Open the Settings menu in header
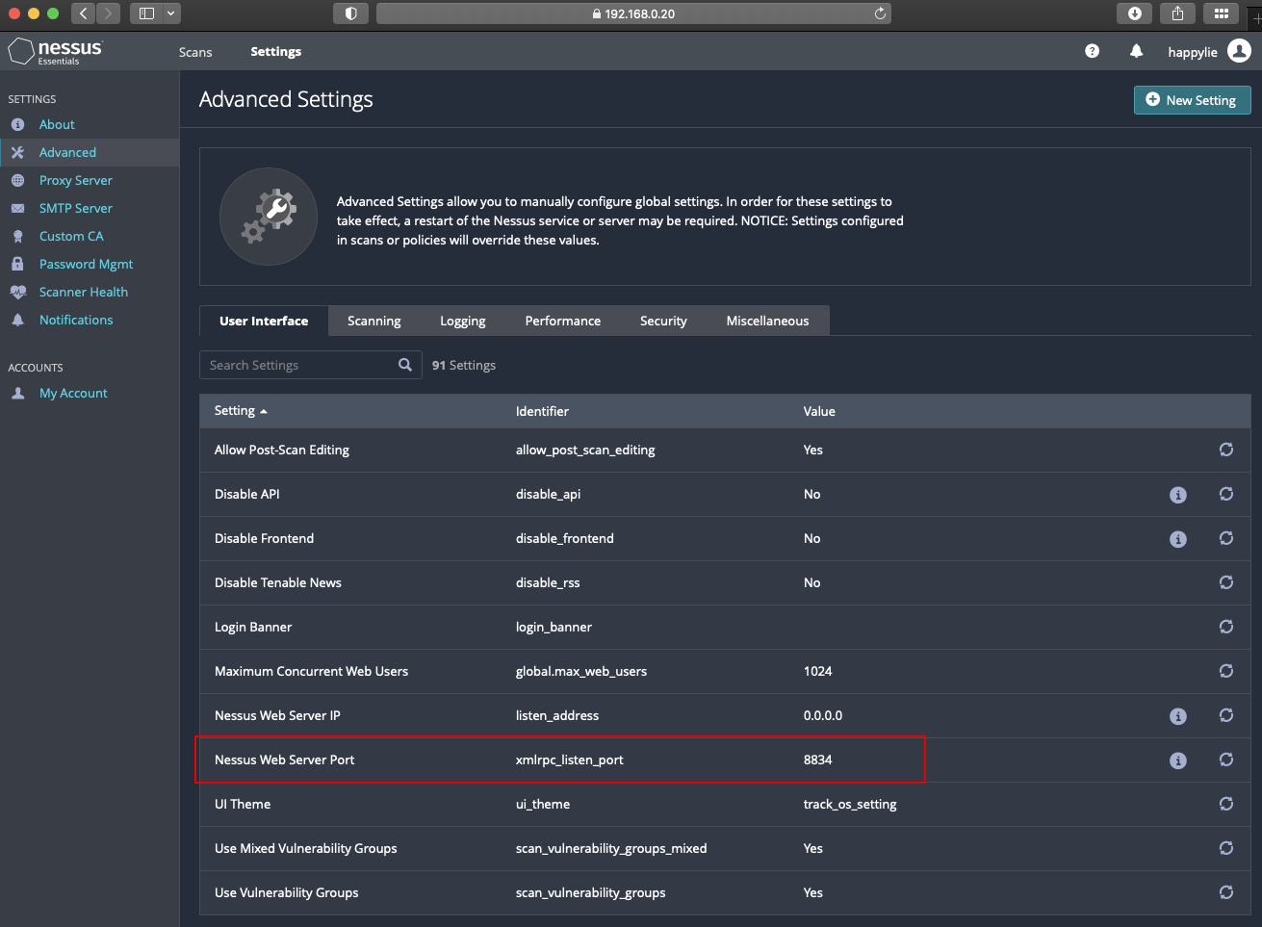1262x927 pixels. click(x=276, y=52)
